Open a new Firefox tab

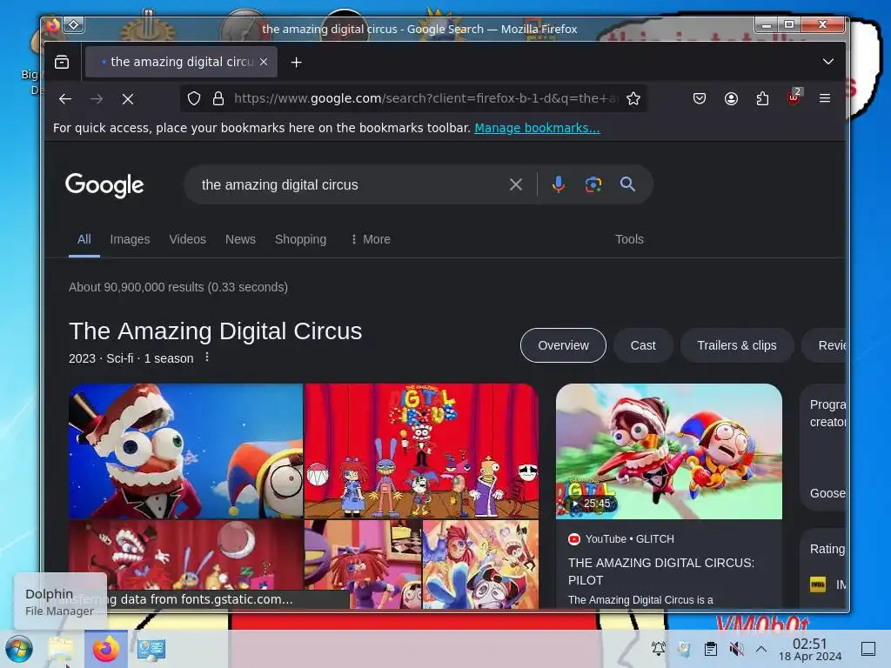296,62
